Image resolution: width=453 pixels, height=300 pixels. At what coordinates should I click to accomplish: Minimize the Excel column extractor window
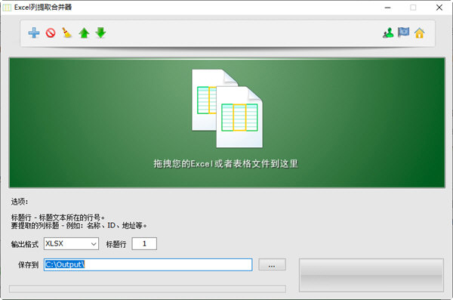(388, 8)
